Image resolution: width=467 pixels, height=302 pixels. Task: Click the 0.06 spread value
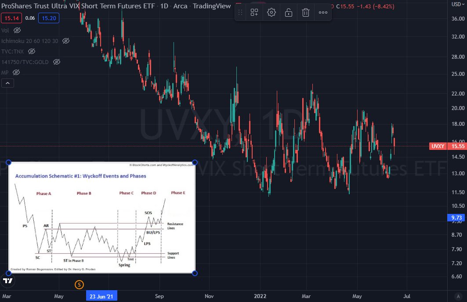point(30,18)
